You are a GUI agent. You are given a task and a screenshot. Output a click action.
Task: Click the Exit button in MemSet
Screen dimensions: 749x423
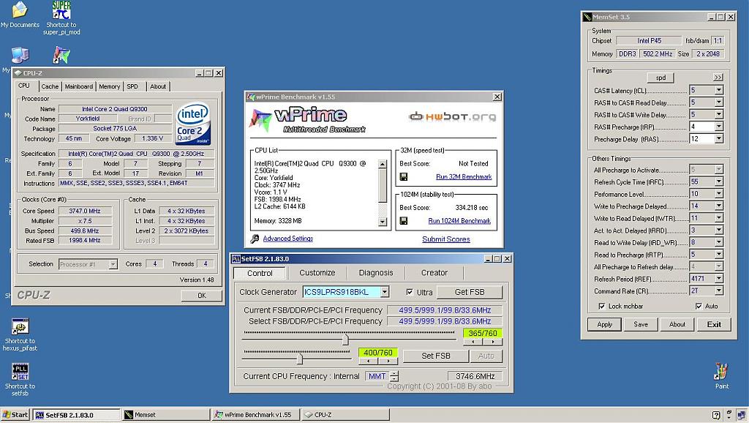pyautogui.click(x=714, y=324)
